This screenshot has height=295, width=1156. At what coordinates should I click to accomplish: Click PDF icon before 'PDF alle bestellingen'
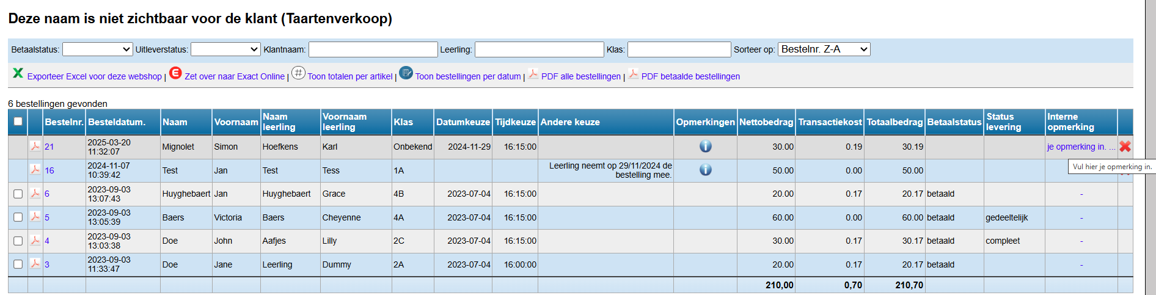533,74
